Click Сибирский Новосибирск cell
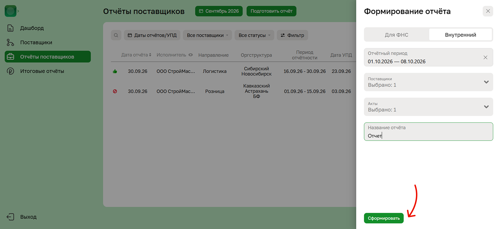501x229 pixels. [256, 71]
